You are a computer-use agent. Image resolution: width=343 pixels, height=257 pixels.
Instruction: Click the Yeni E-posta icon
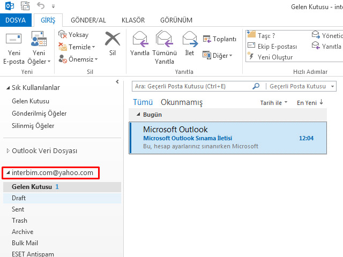pos(14,40)
